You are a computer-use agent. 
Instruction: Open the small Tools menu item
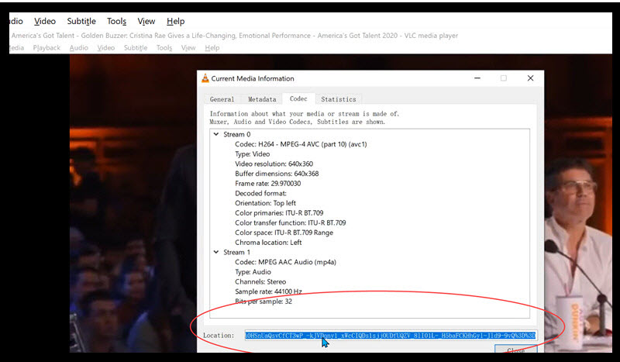(x=164, y=48)
